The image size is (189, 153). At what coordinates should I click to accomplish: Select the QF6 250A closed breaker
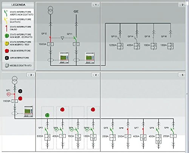(x=128, y=136)
